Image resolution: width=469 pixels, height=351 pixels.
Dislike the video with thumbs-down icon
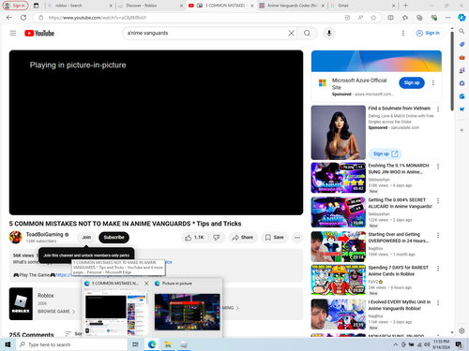point(217,238)
